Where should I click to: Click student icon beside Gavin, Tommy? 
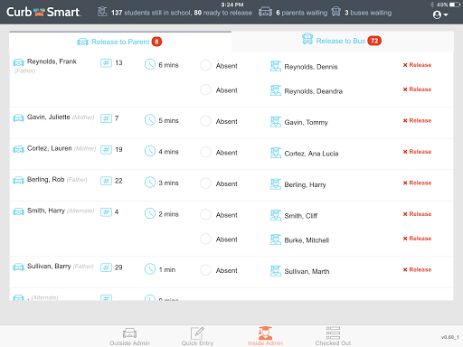276,122
